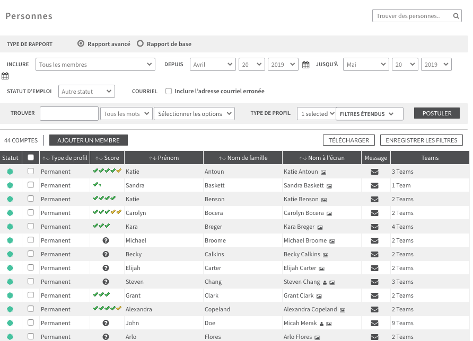This screenshot has height=341, width=473.
Task: Check the box for Katie Antoun
Action: (30, 171)
